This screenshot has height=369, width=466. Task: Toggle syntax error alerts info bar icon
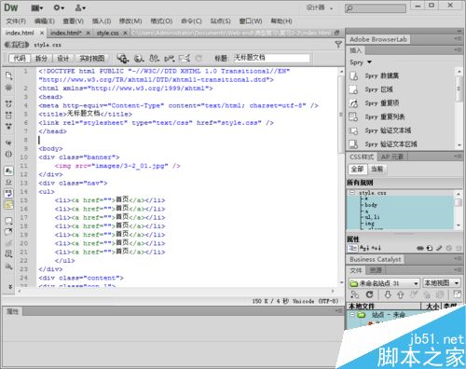(8, 205)
